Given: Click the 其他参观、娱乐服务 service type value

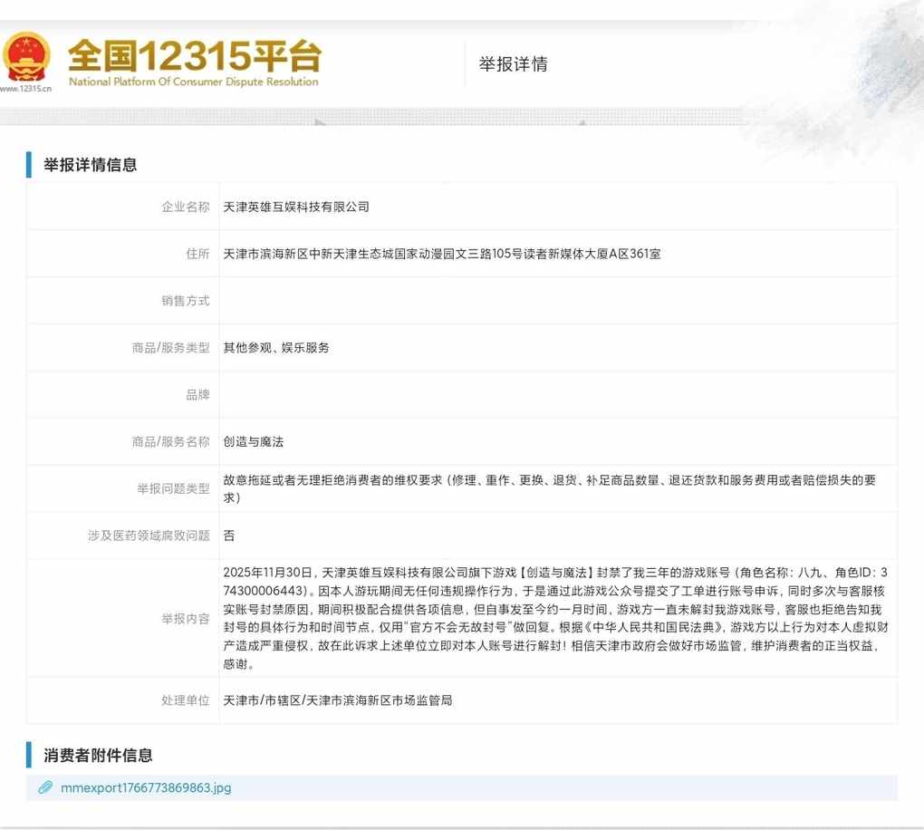Looking at the screenshot, I should [x=276, y=348].
